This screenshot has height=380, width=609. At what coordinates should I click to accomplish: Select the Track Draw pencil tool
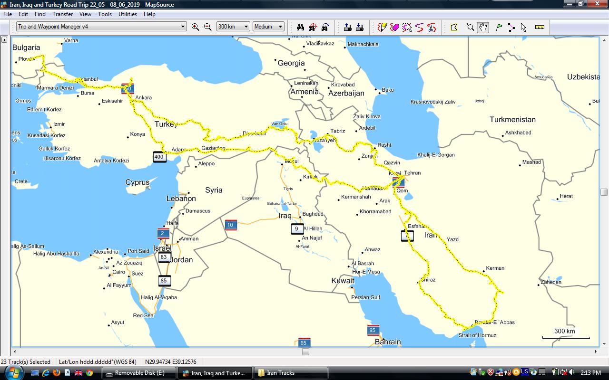click(x=382, y=27)
